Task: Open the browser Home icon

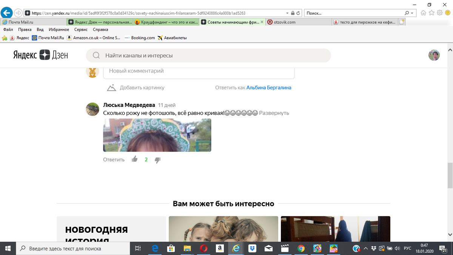Action: point(424,13)
